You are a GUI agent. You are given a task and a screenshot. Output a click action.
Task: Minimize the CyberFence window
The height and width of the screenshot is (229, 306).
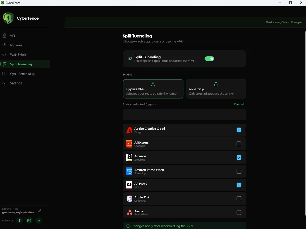[280, 3]
